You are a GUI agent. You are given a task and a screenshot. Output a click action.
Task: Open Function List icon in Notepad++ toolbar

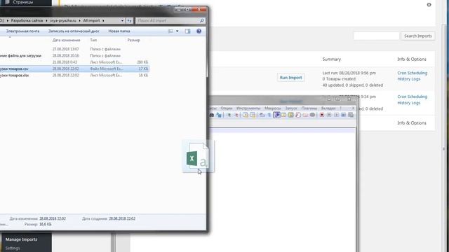click(x=297, y=115)
